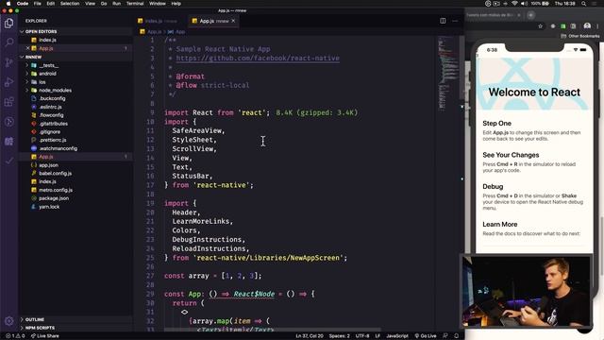
Task: Open the browser profile avatar
Action: [587, 26]
